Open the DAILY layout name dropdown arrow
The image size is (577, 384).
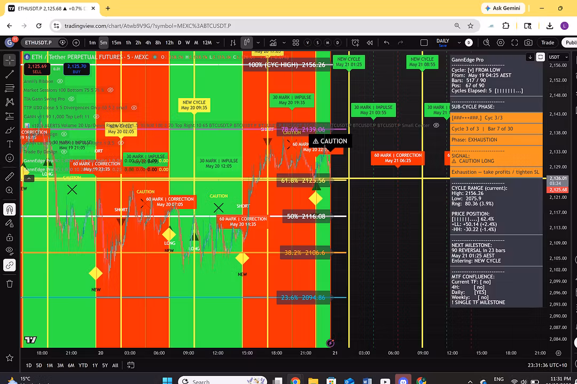coord(459,43)
